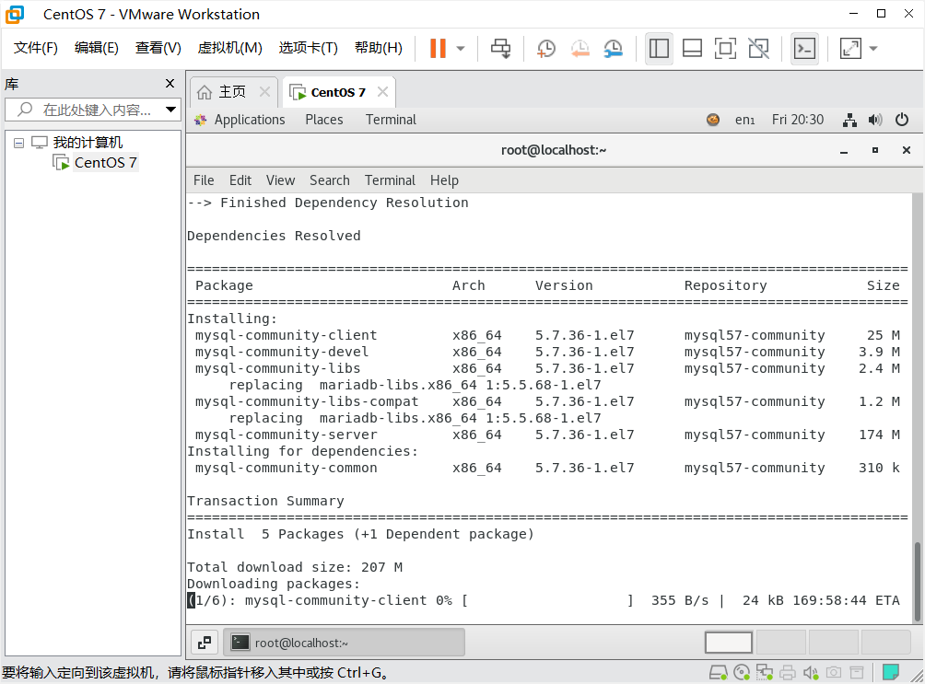Open the 编辑(E) menu

(x=96, y=48)
